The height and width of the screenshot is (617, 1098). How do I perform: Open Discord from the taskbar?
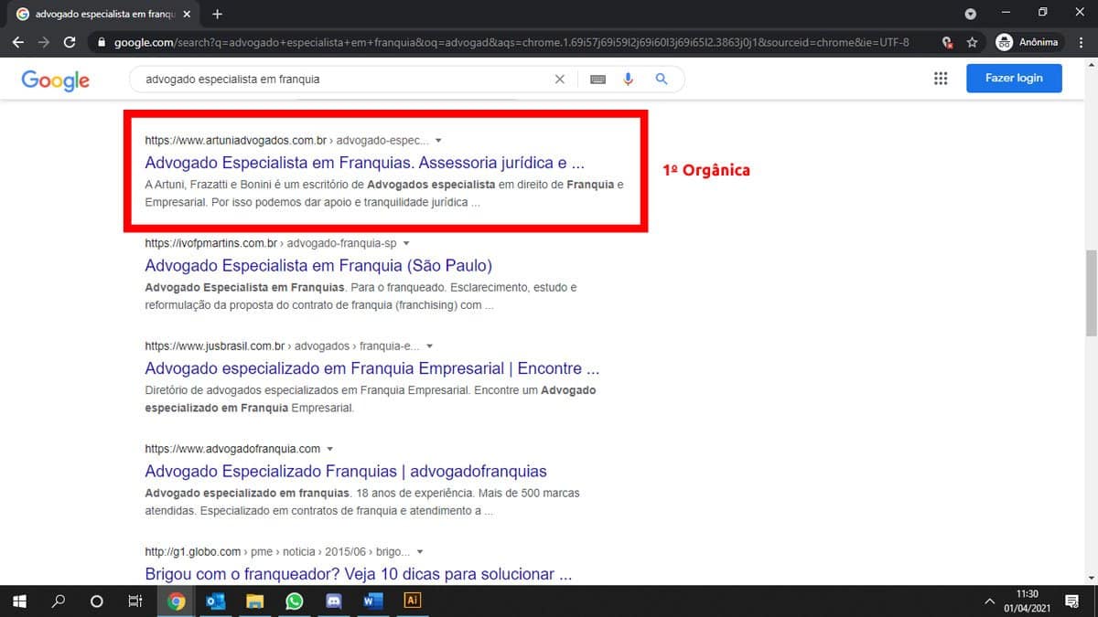333,601
